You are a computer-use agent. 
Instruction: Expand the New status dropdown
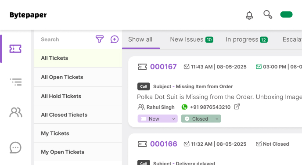coord(158,118)
